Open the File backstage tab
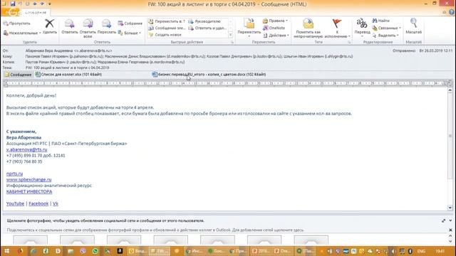The height and width of the screenshot is (256, 456). (x=10, y=13)
